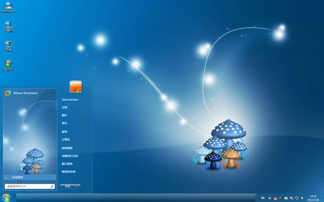Open 音乐 (Music) in Start menu
This screenshot has height=202, width=324.
pyautogui.click(x=64, y=123)
